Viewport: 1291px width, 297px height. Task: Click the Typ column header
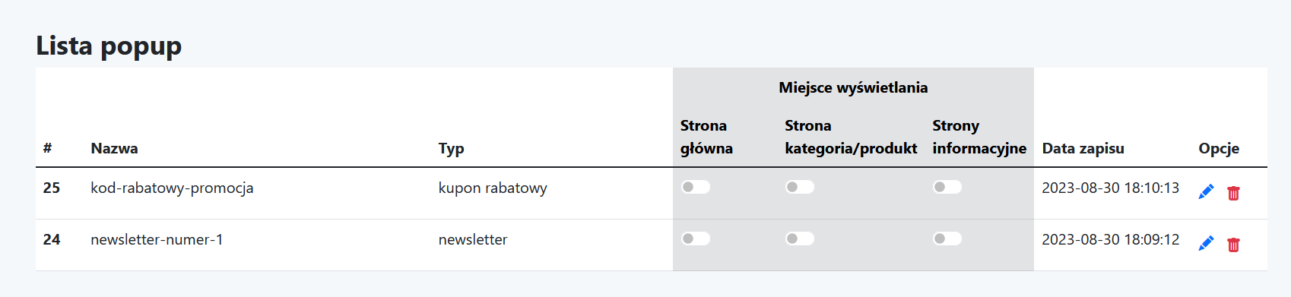pos(451,148)
